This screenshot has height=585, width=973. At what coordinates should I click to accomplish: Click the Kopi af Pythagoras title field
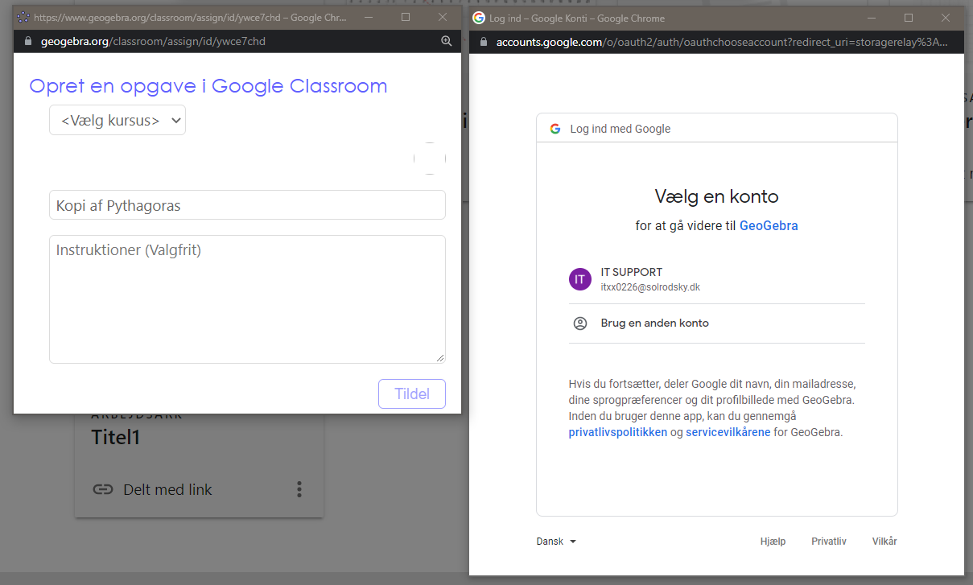pos(247,205)
